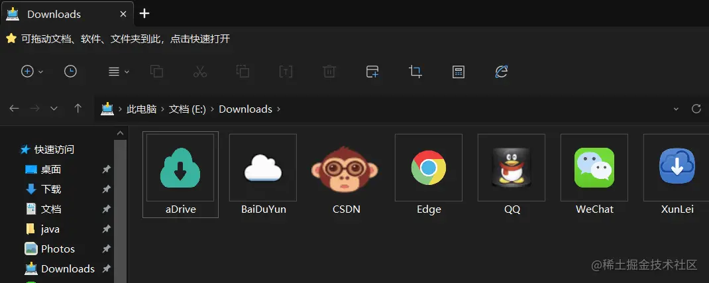Image resolution: width=709 pixels, height=283 pixels.
Task: Open the calculator icon in toolbar
Action: 459,72
